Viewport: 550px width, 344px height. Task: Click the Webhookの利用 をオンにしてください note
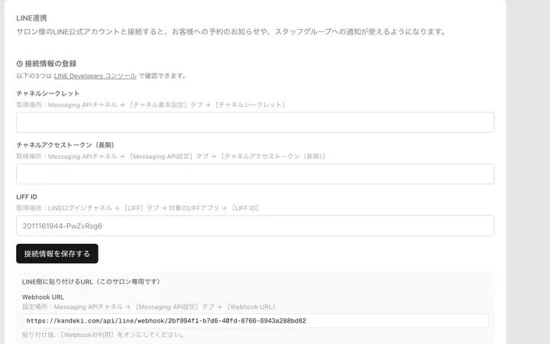tap(103, 335)
